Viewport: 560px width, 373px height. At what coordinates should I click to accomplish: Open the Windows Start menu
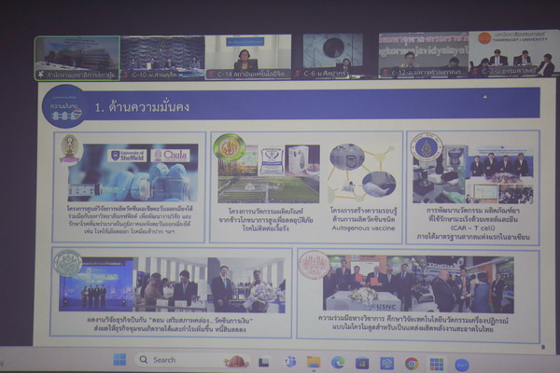[x=119, y=359]
